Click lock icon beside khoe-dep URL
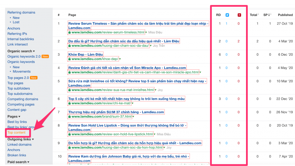The image size is (295, 166). (69, 59)
